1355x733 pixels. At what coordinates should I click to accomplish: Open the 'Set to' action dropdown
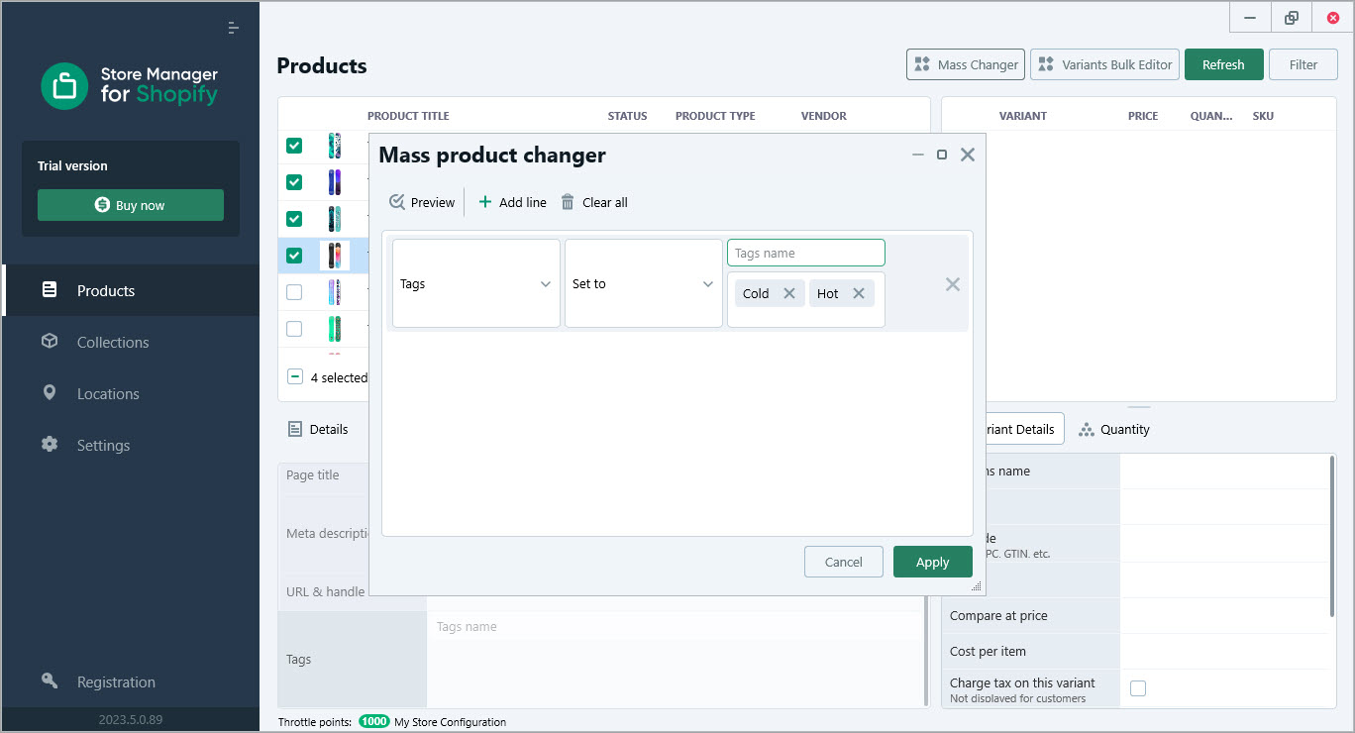644,283
